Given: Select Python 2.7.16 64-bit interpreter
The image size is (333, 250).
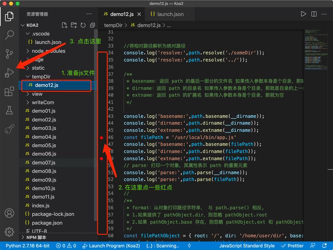Looking at the screenshot, I should [27, 245].
